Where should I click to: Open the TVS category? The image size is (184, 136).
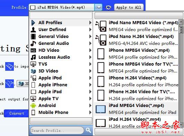click(x=61, y=64)
